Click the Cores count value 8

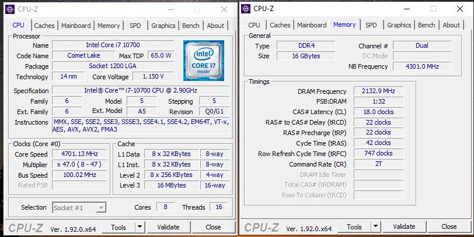click(165, 207)
